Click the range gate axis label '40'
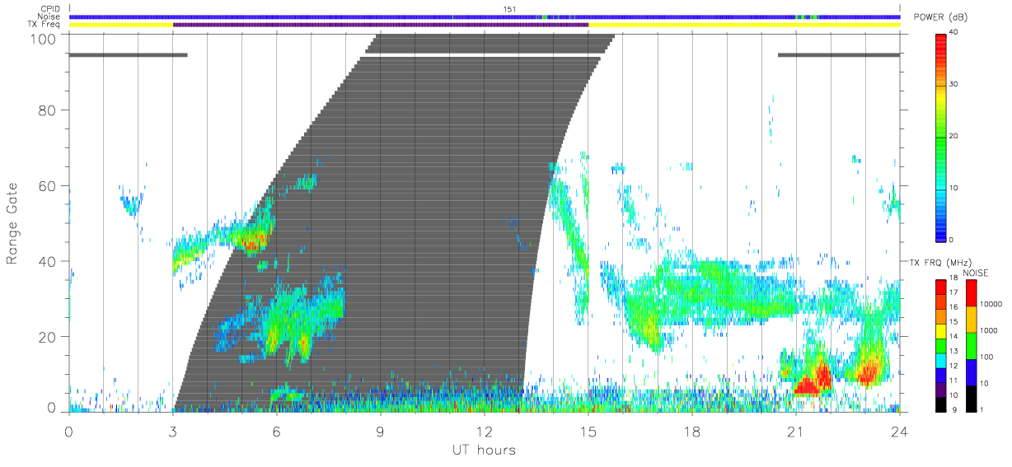 (x=48, y=261)
